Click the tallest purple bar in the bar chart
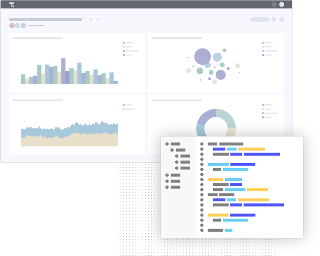 63,71
